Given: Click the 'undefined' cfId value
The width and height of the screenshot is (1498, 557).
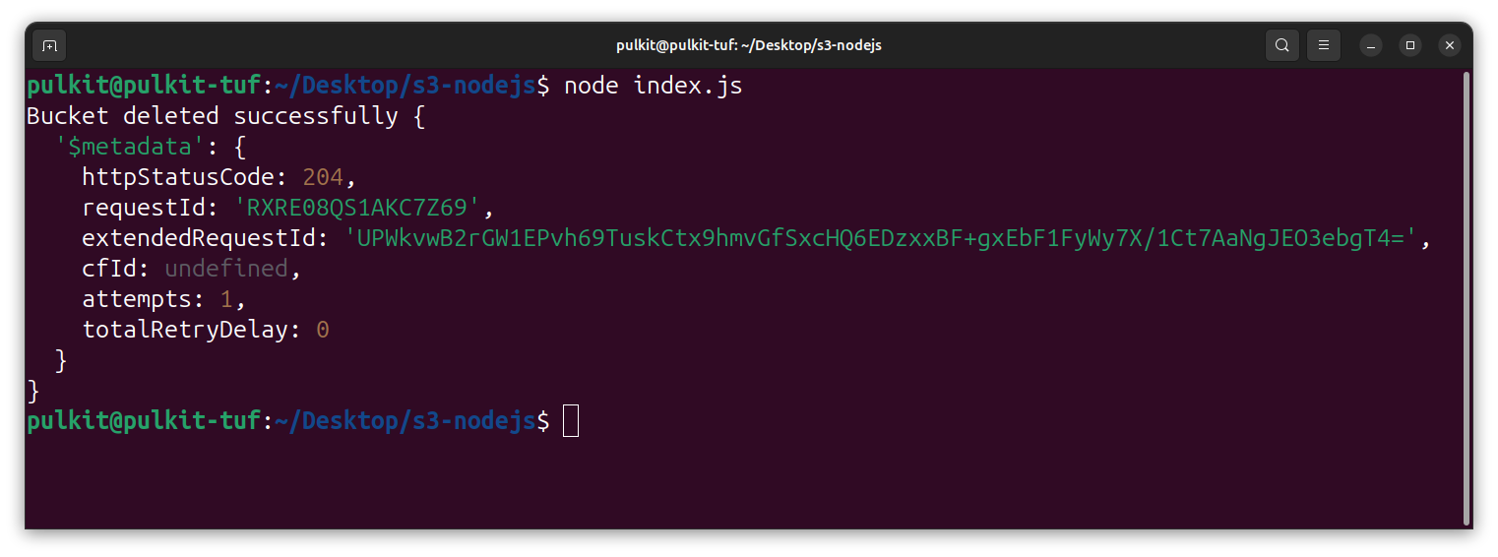Looking at the screenshot, I should tap(226, 269).
